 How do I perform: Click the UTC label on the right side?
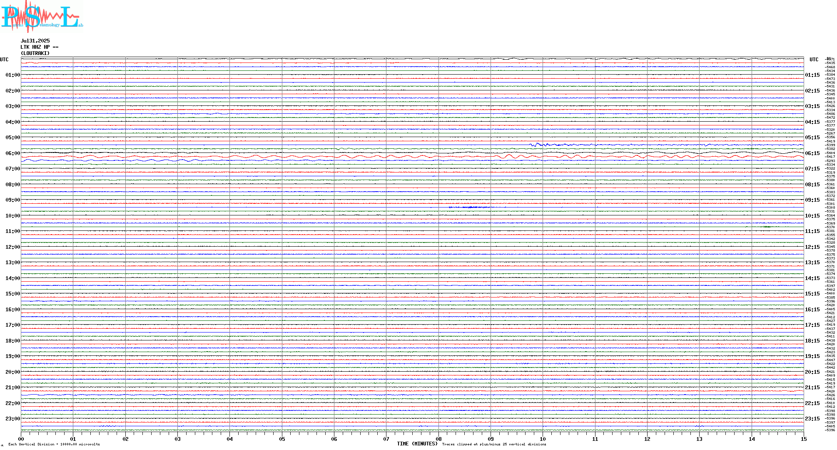(x=814, y=60)
